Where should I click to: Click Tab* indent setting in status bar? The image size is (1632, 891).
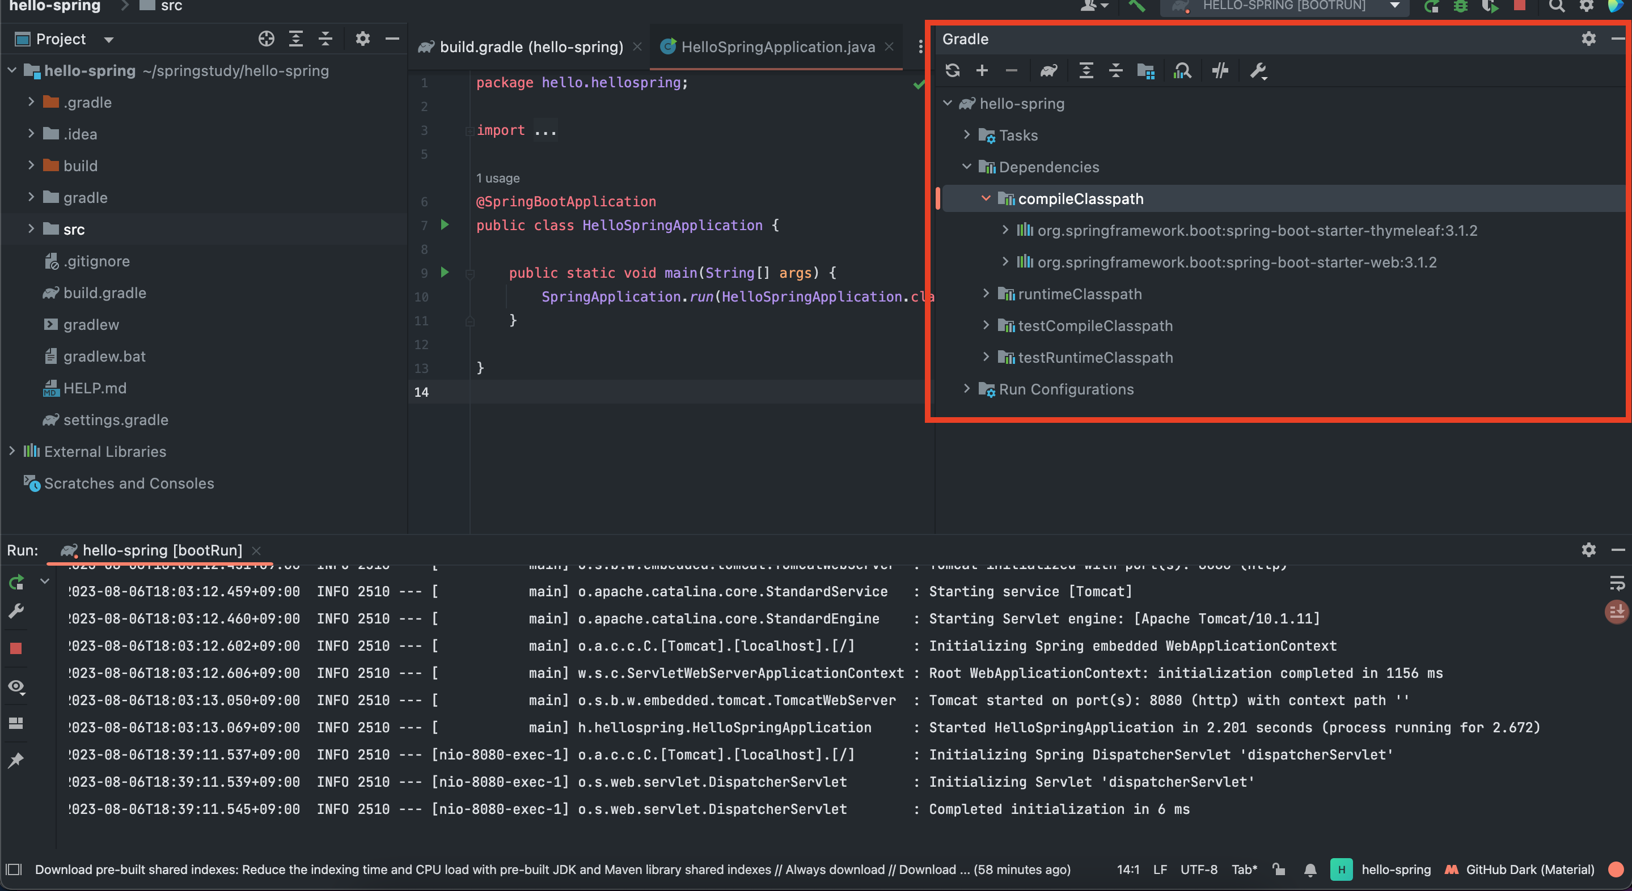point(1244,869)
